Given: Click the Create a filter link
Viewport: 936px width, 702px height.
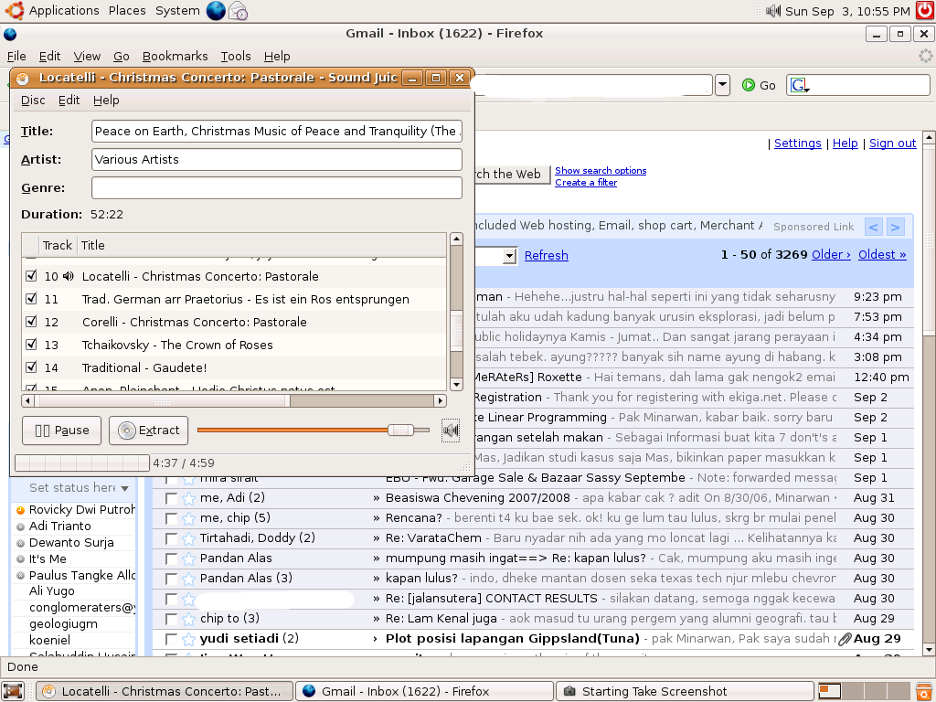Looking at the screenshot, I should pos(586,183).
